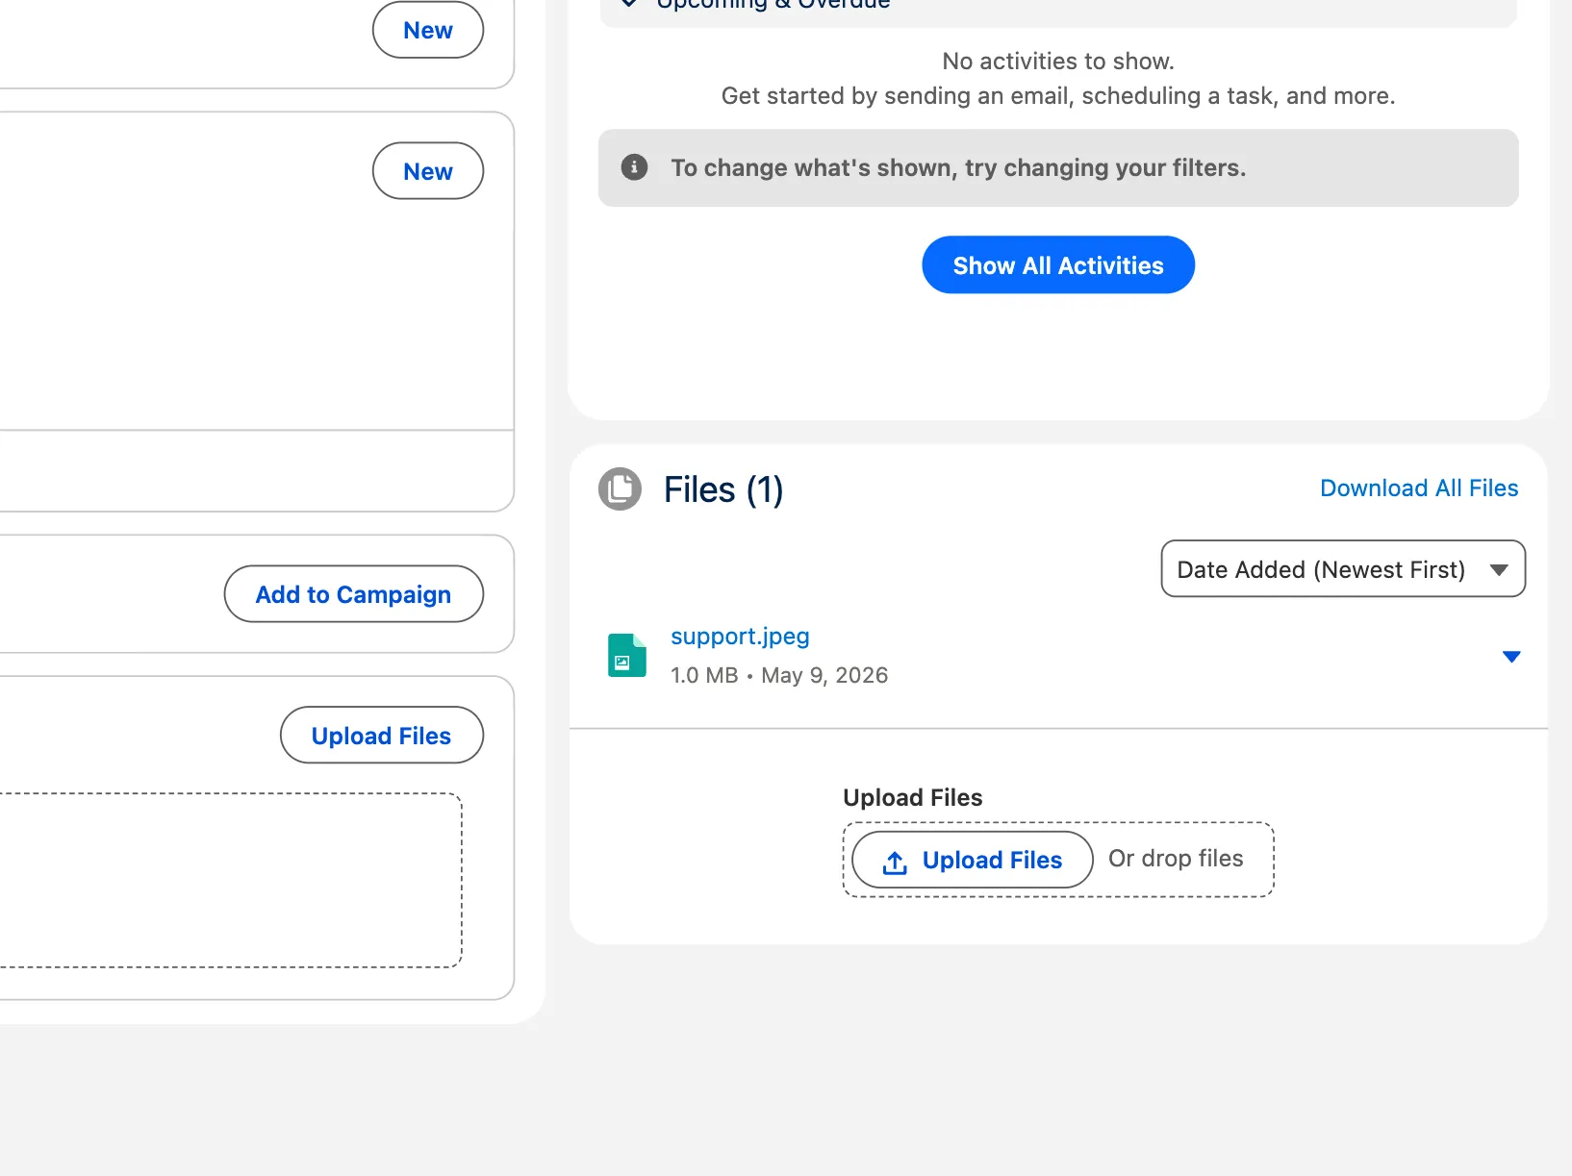The width and height of the screenshot is (1572, 1176).
Task: Click the info icon in filters notice
Action: coord(634,167)
